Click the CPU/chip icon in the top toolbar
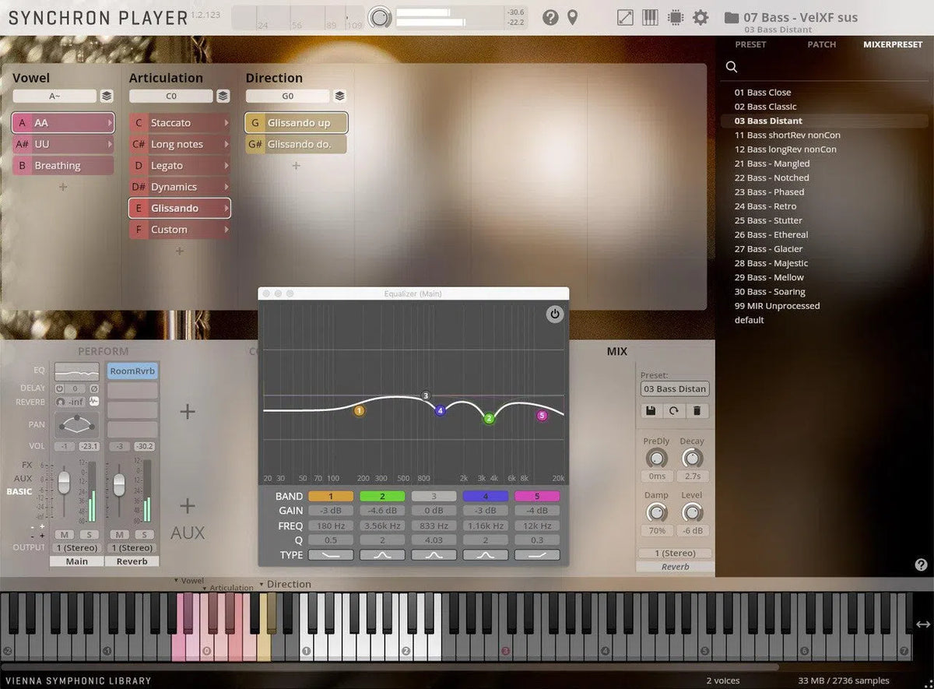Screen dimensions: 934x689 [674, 17]
